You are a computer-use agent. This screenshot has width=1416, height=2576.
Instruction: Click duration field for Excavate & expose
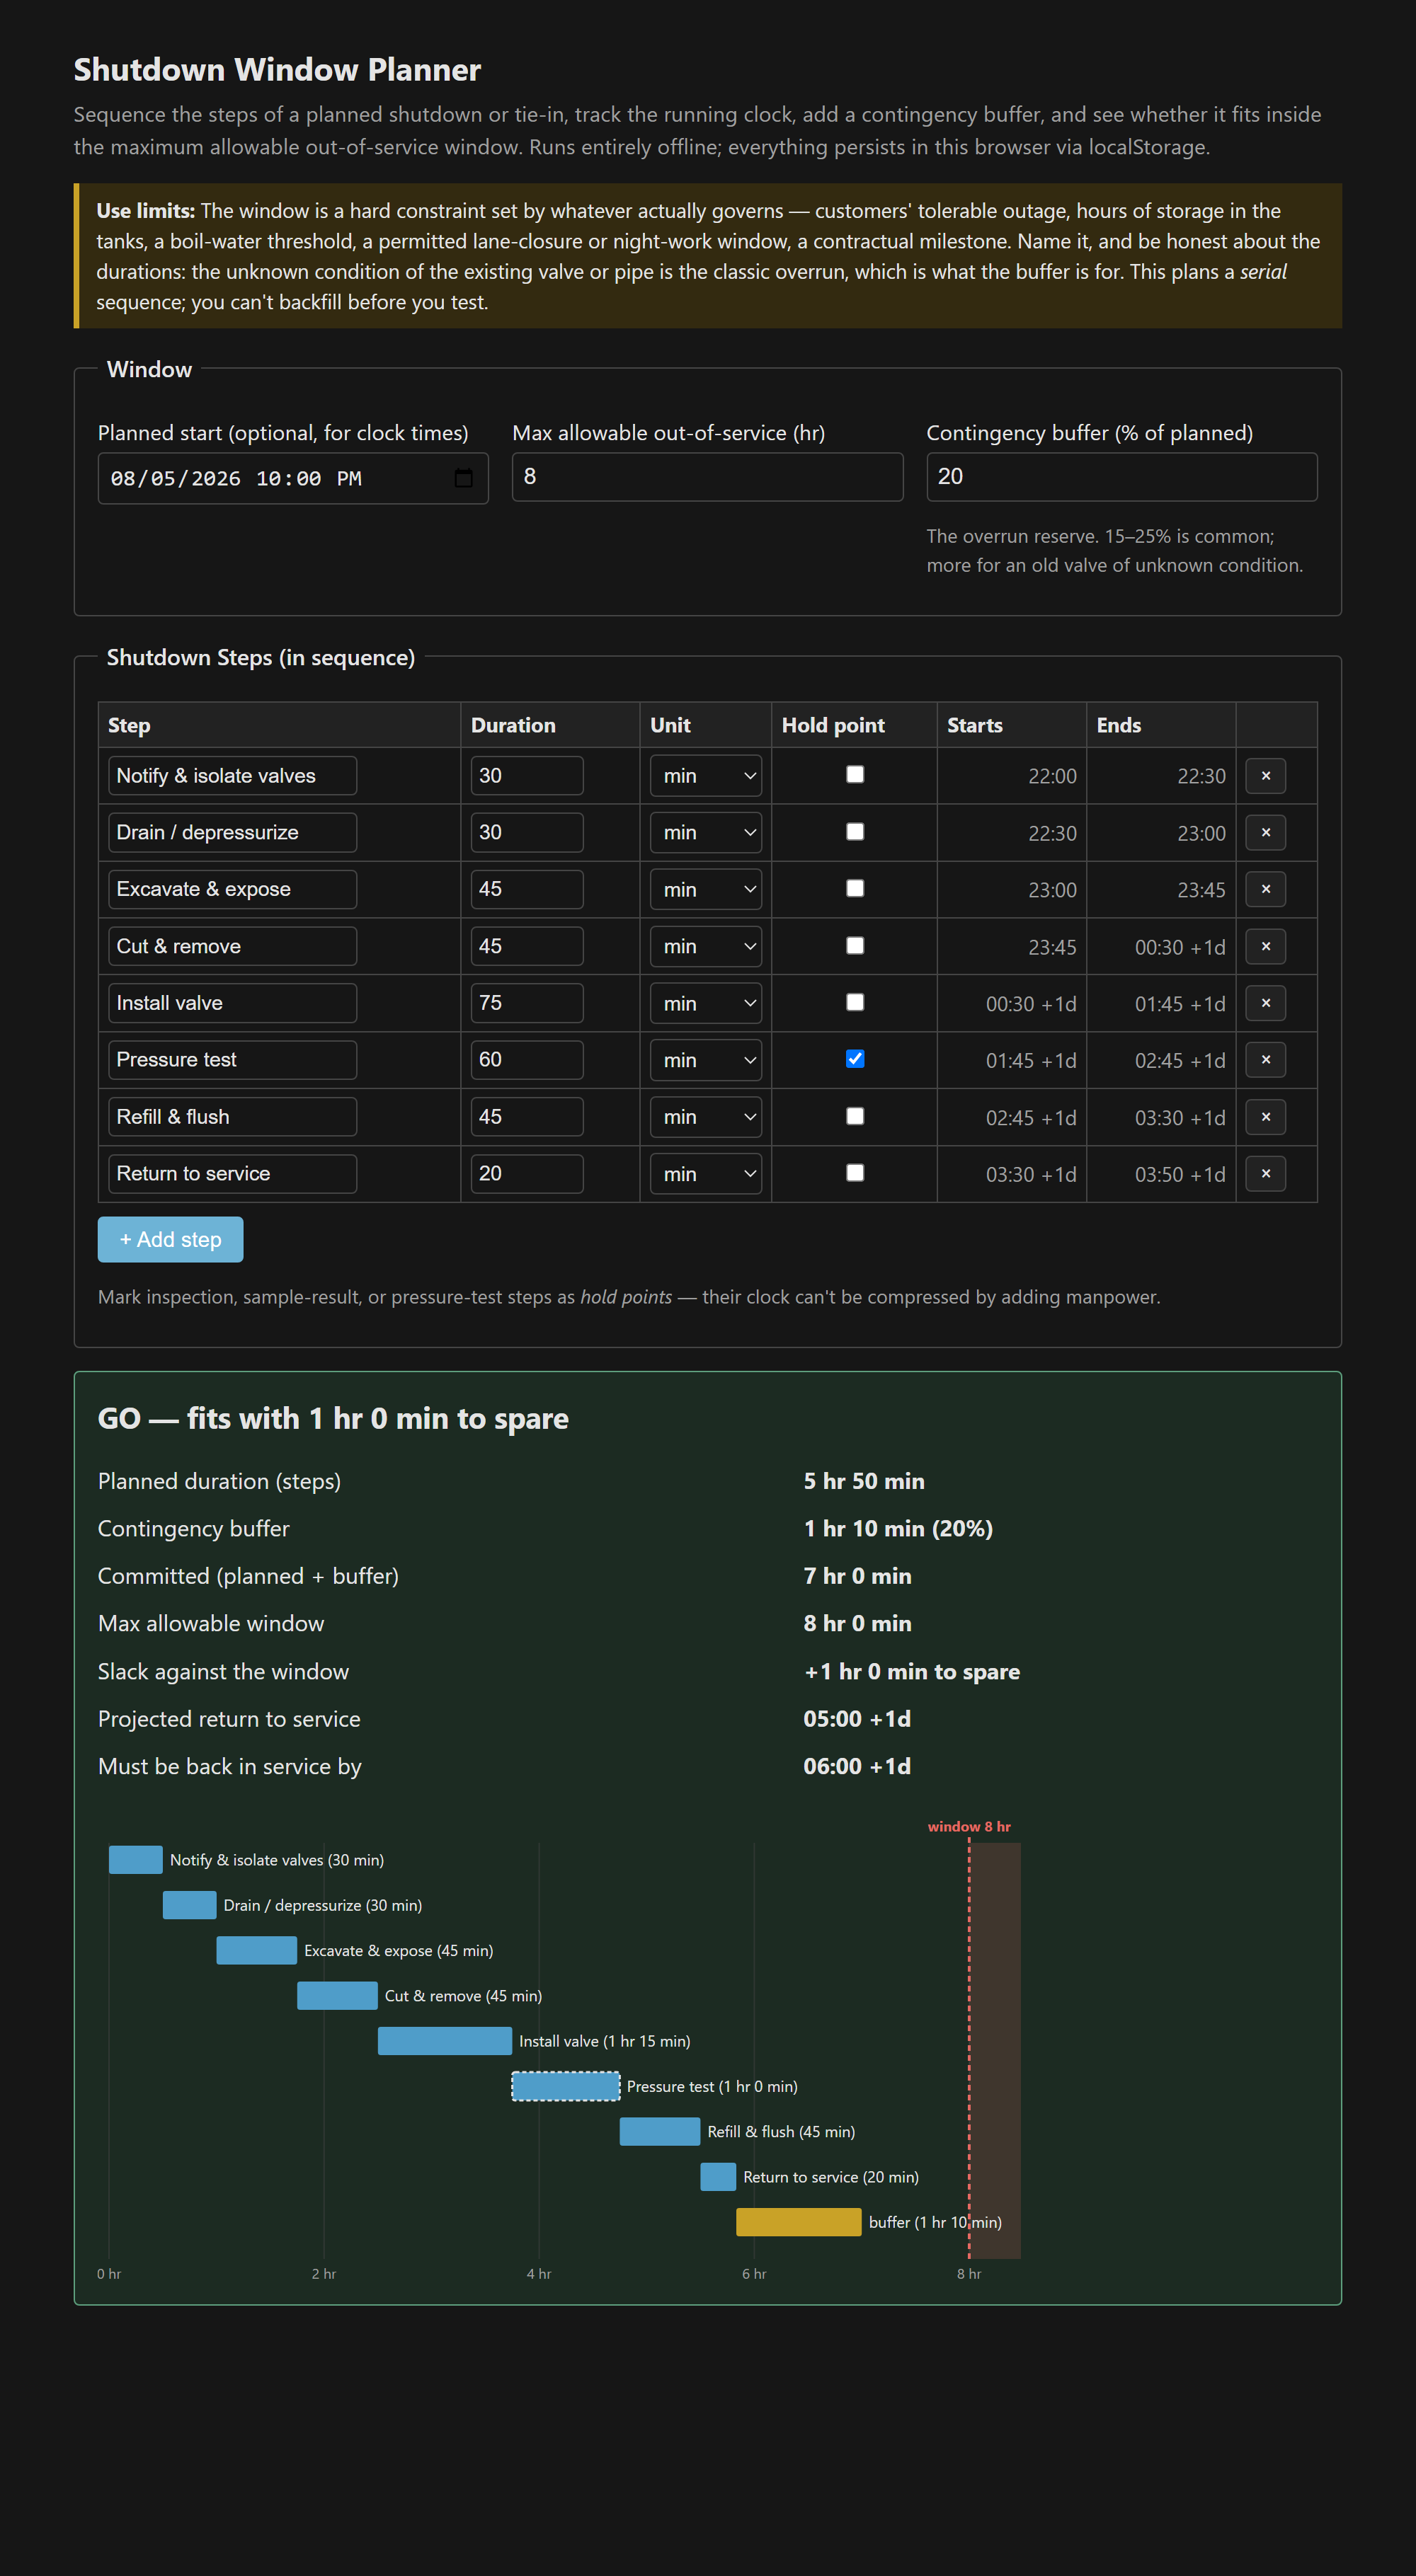pyautogui.click(x=527, y=889)
